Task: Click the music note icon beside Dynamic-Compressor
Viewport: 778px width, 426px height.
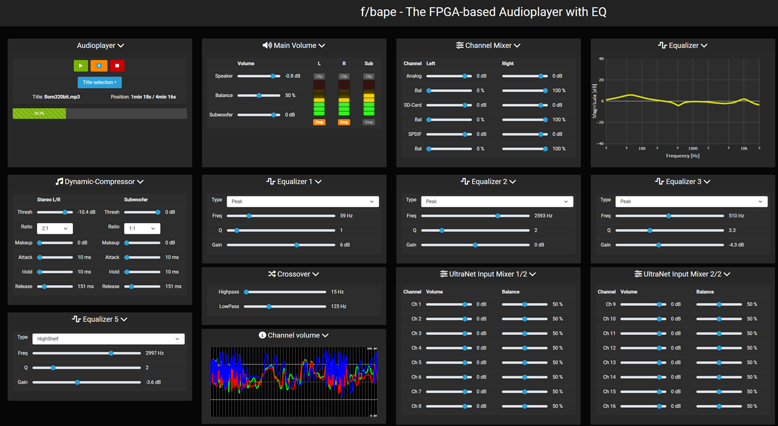Action: [x=59, y=181]
